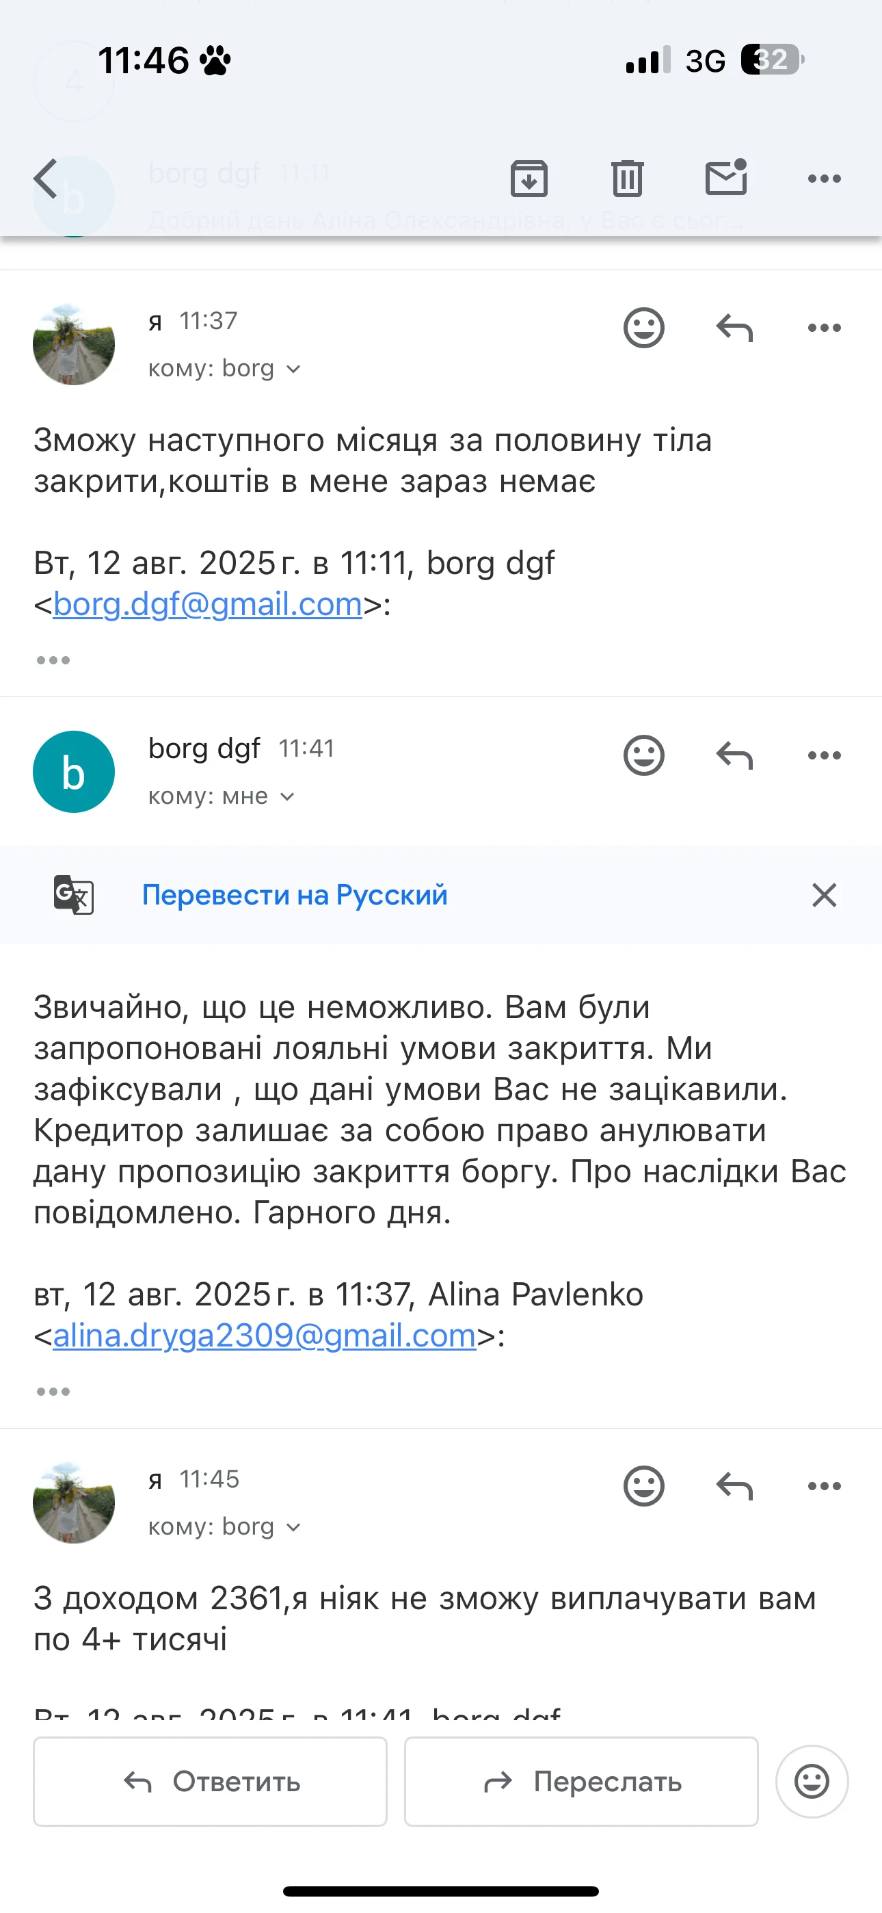Screen dimensions: 882x1913
Task: Expand "кому: мне" recipient details
Action: pyautogui.click(x=222, y=797)
